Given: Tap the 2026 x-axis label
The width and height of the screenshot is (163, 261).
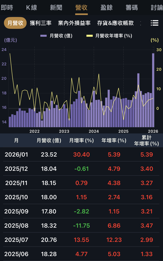Looking at the screenshot, I should (154, 131).
